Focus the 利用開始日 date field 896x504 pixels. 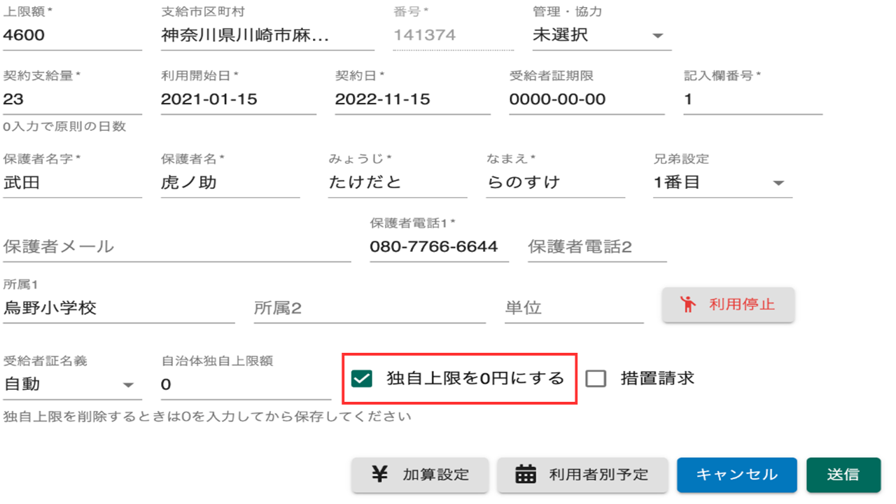click(x=238, y=99)
